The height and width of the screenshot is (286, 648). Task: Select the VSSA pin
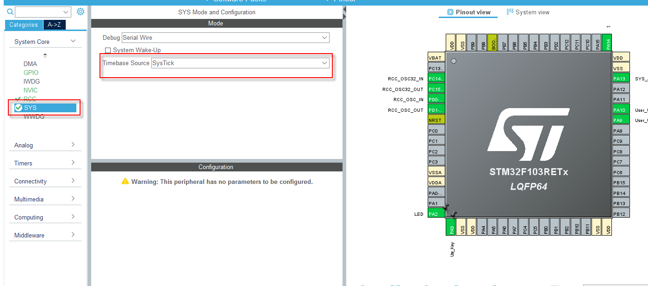pos(436,172)
